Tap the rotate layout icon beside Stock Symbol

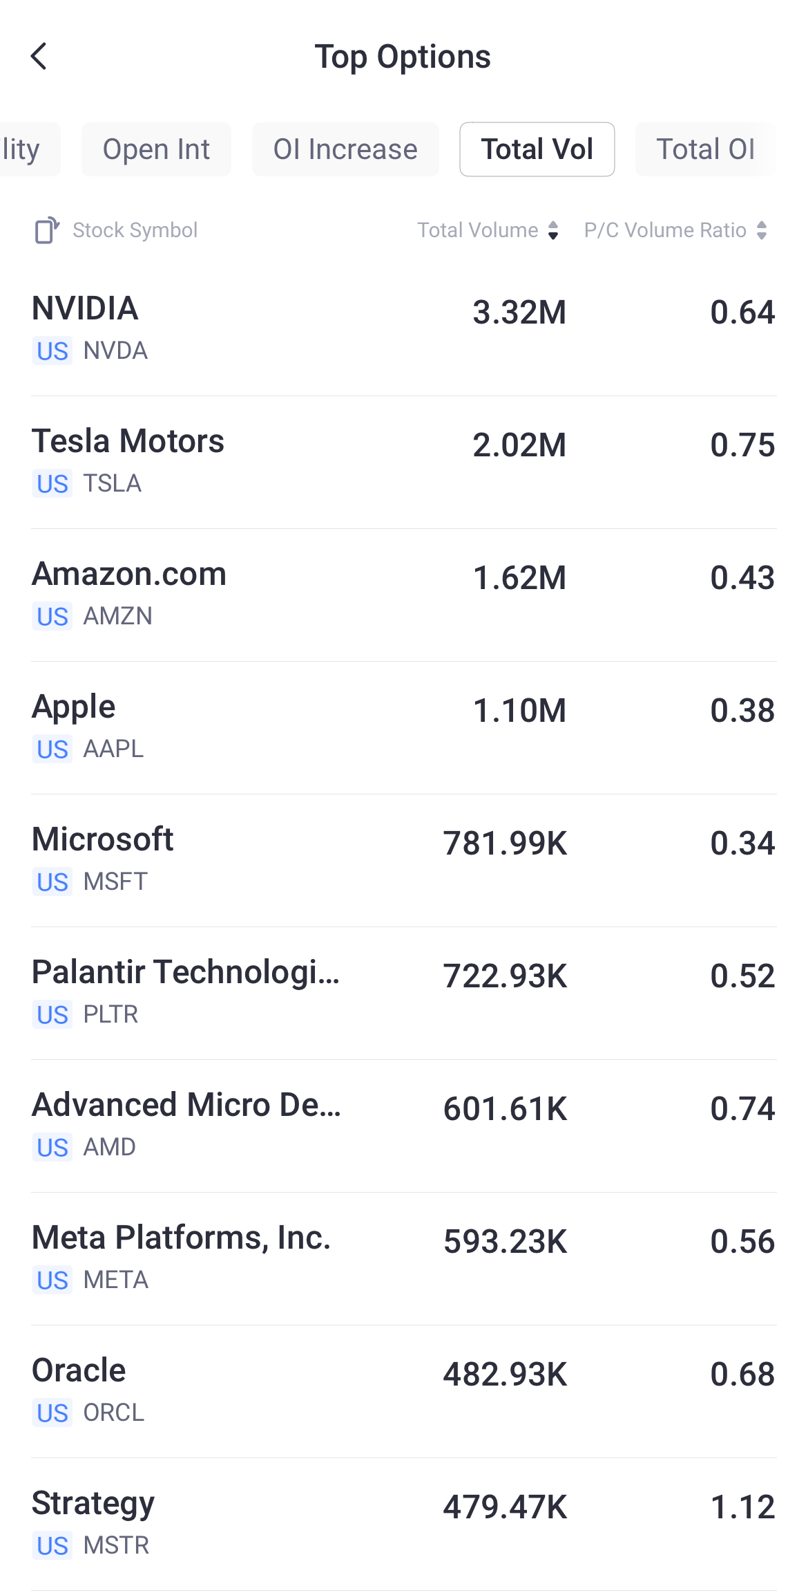coord(47,230)
